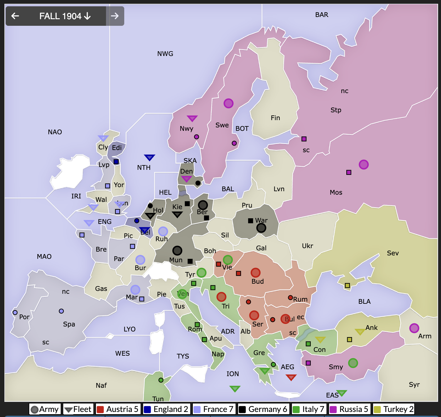Select the German army in Berlin

coord(203,205)
